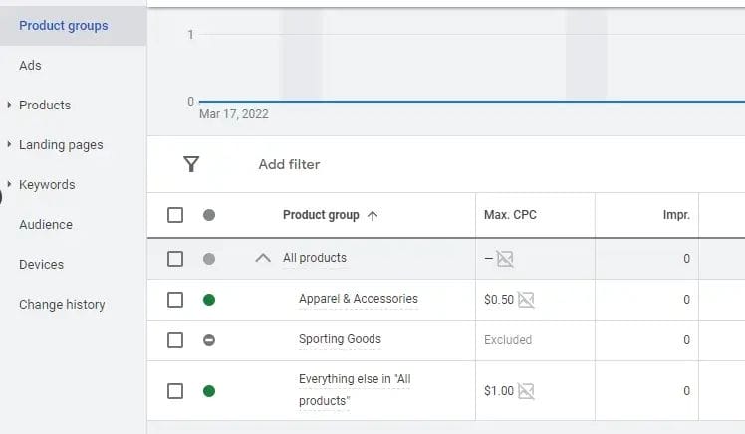The image size is (745, 434).
Task: Collapse the All products group chevron
Action: 263,258
